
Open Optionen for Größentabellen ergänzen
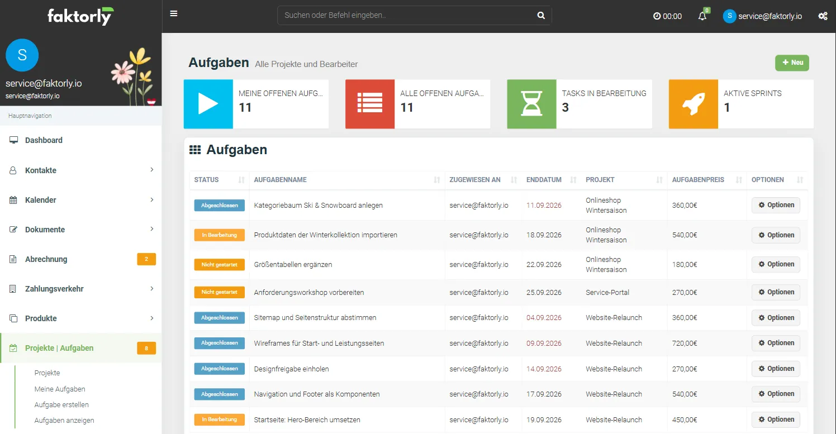(776, 264)
